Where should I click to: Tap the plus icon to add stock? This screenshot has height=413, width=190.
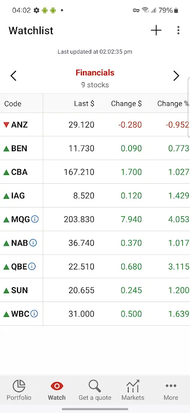point(156,30)
